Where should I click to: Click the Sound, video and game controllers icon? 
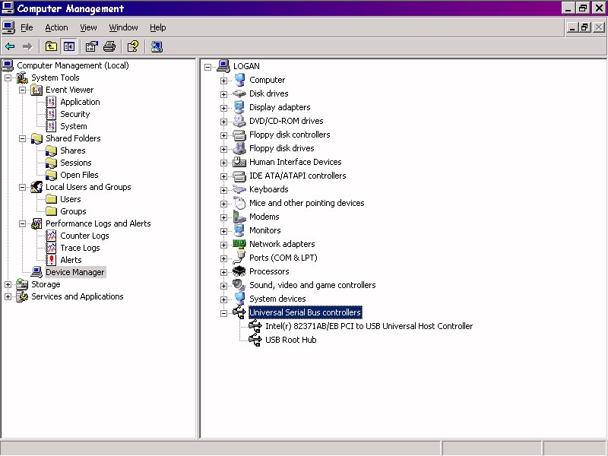tap(239, 285)
